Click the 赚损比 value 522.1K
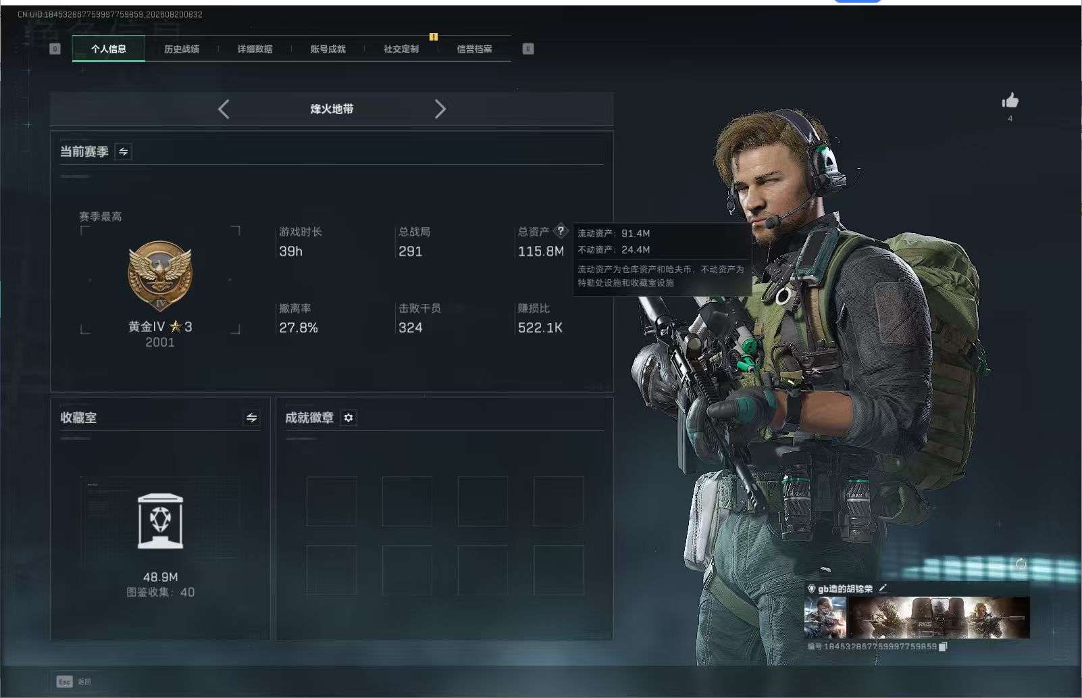The height and width of the screenshot is (698, 1082). pos(540,328)
